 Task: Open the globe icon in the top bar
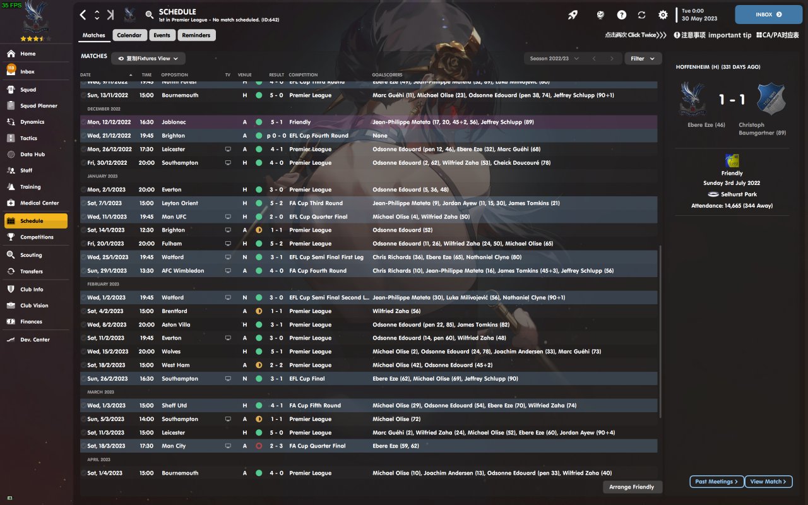click(x=600, y=15)
